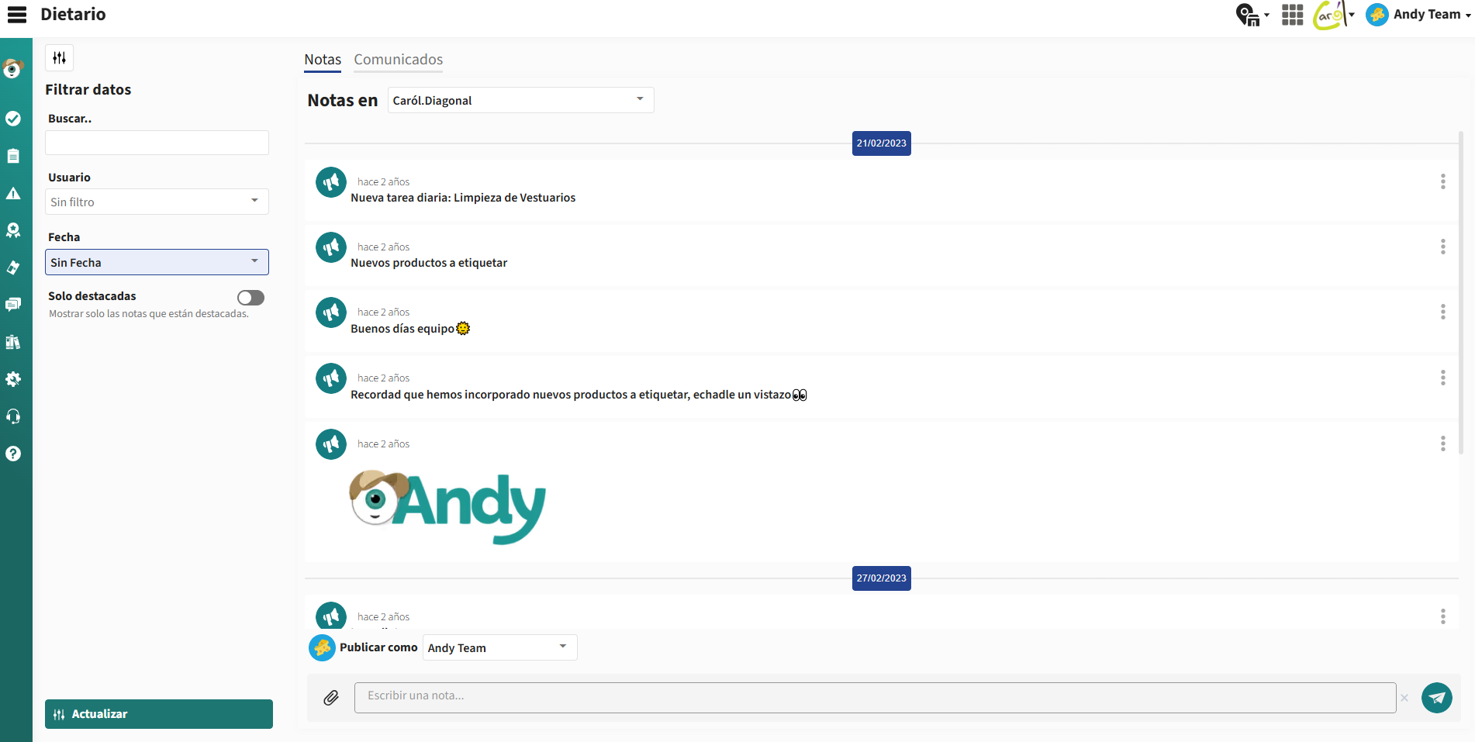Screen dimensions: 1475x742
Task: Open the Caról brand logo menu
Action: (x=1334, y=15)
